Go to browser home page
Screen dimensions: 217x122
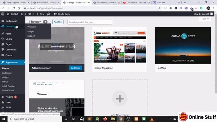(19, 8)
